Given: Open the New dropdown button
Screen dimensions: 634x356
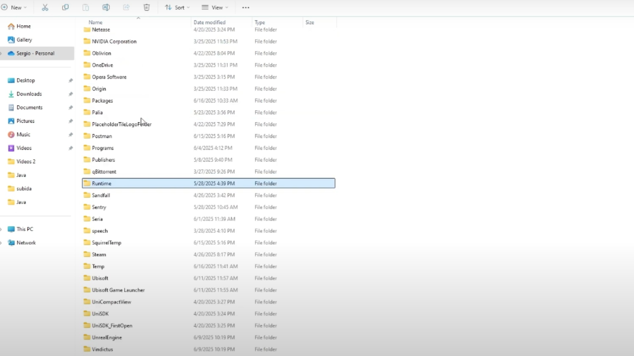Looking at the screenshot, I should [x=14, y=7].
